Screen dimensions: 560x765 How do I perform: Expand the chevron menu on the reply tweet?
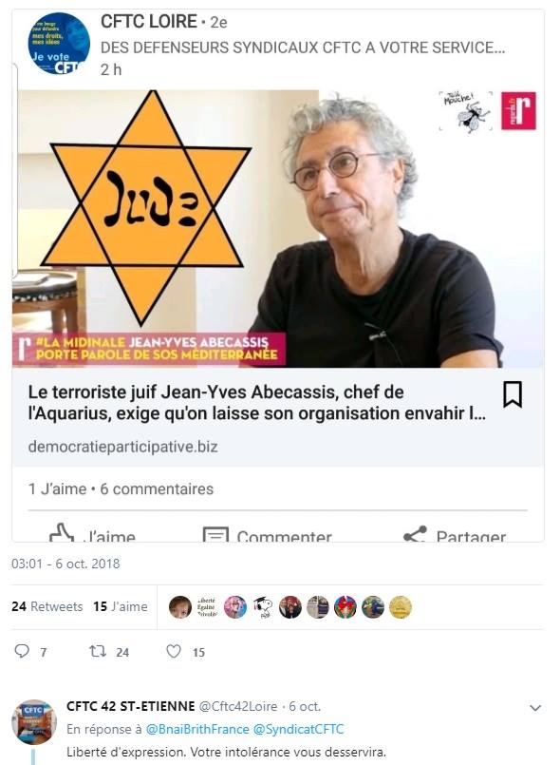pos(535,707)
